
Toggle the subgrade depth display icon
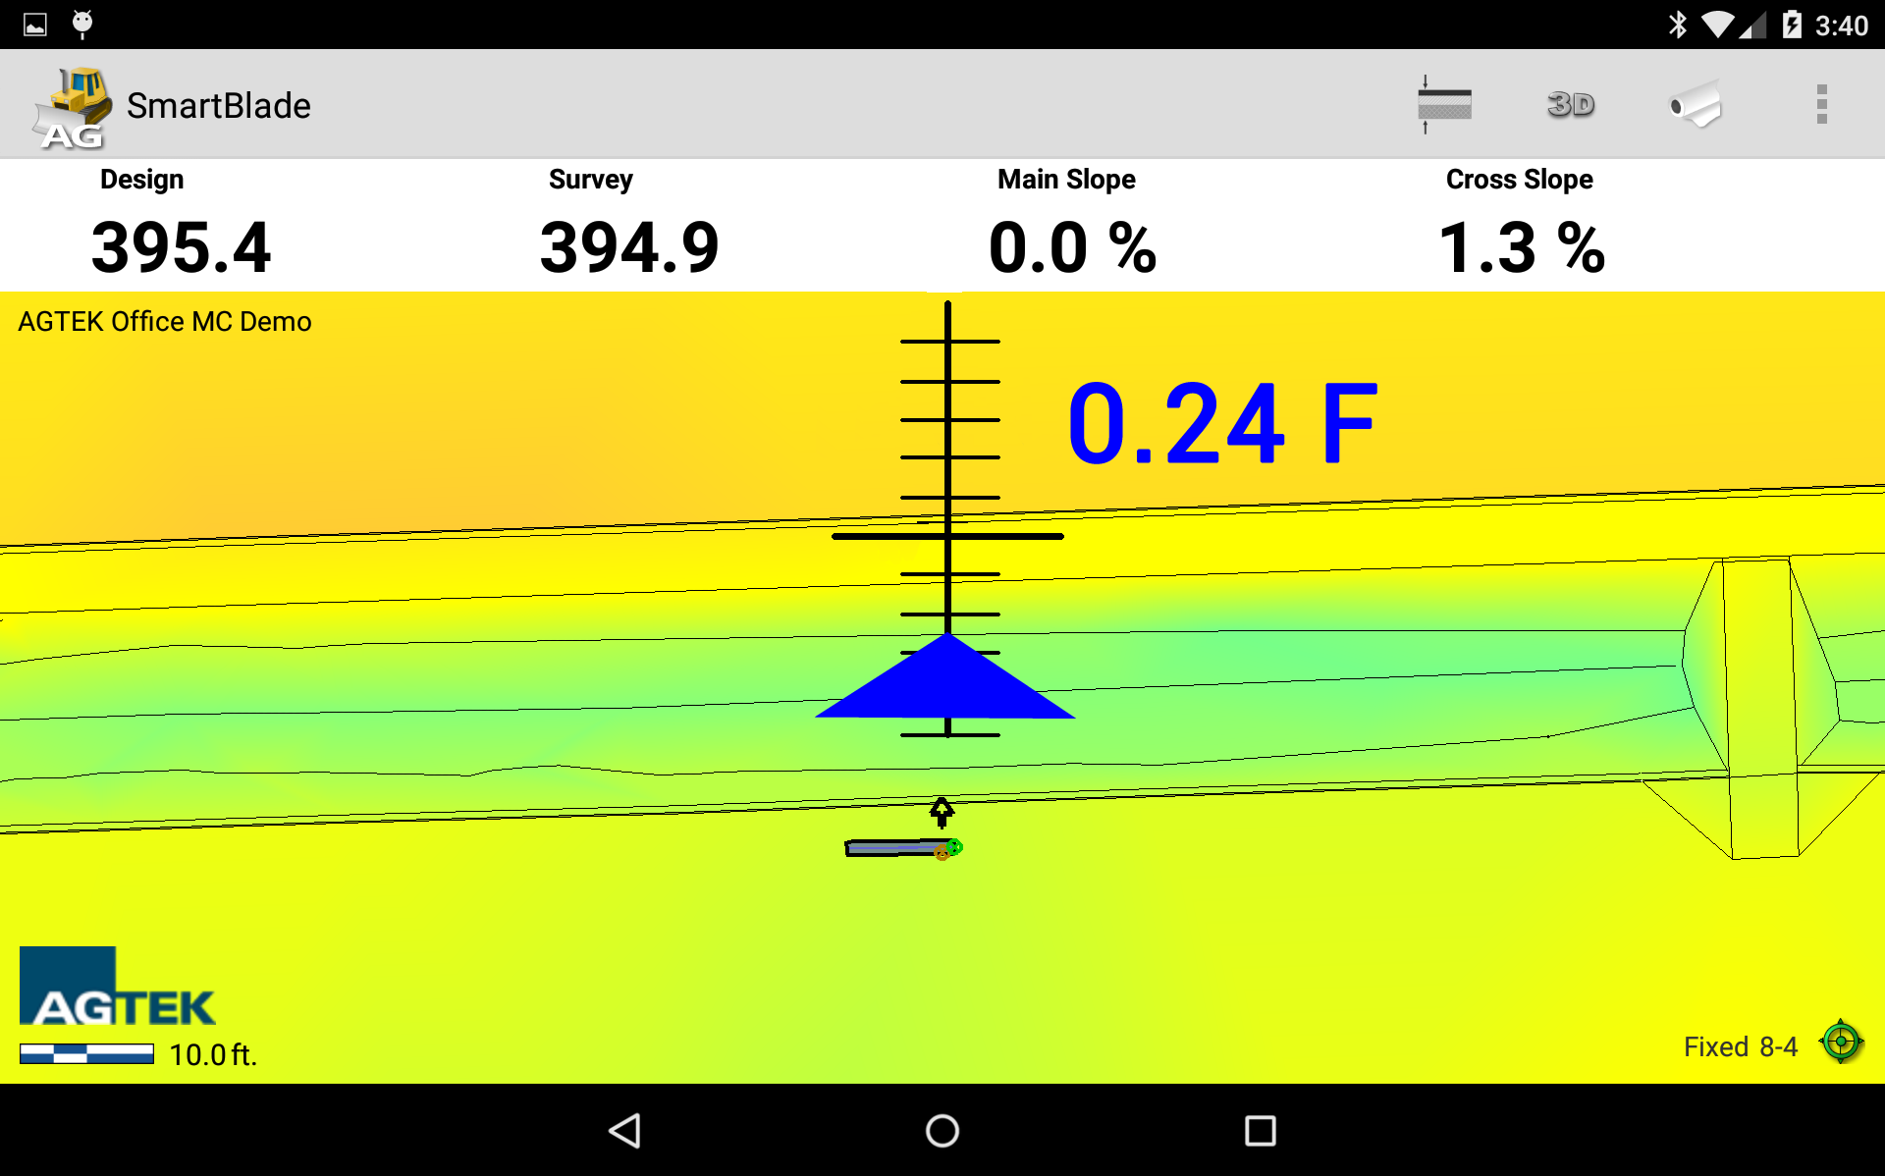click(x=1443, y=104)
